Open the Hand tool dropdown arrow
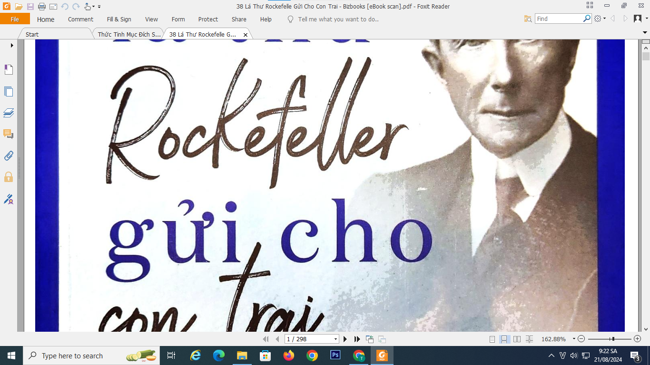650x365 pixels. coord(94,7)
